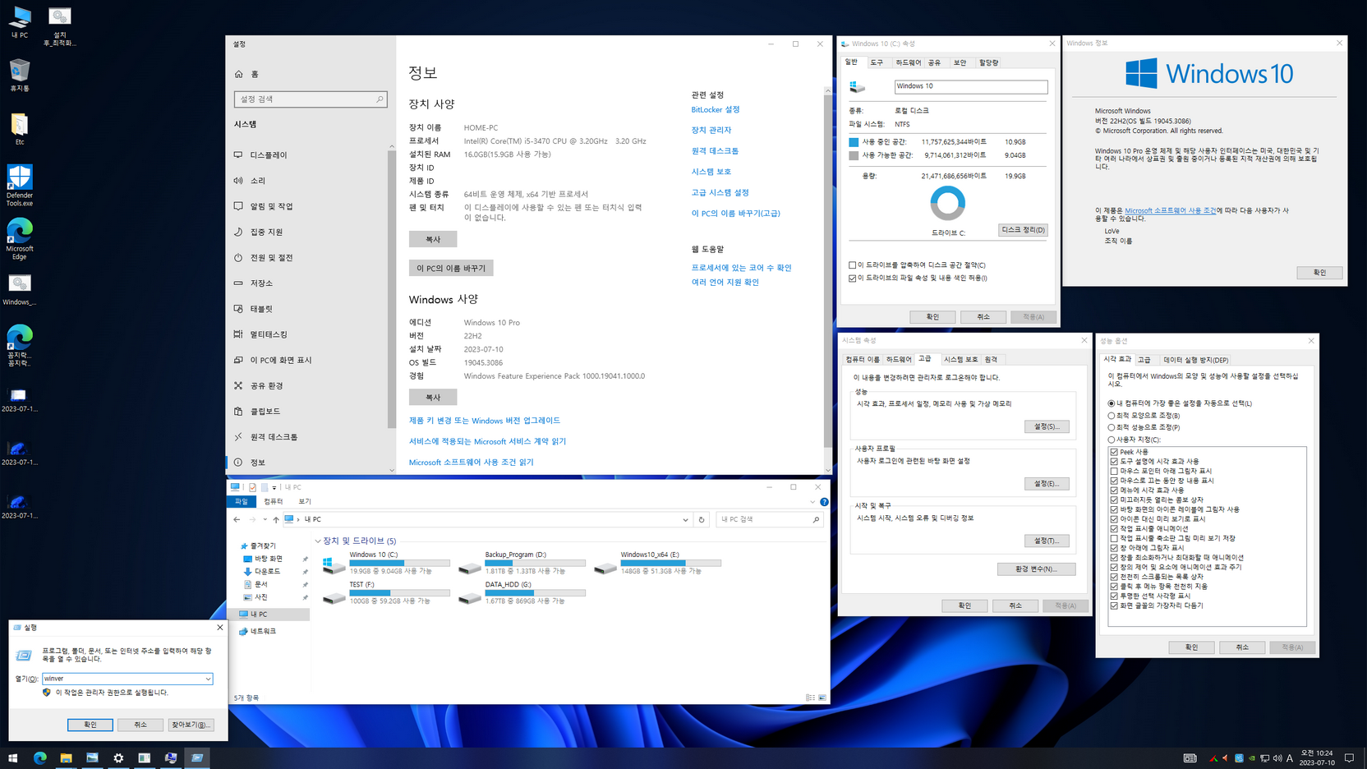
Task: Select 사용자 지정 radio button
Action: coord(1112,440)
